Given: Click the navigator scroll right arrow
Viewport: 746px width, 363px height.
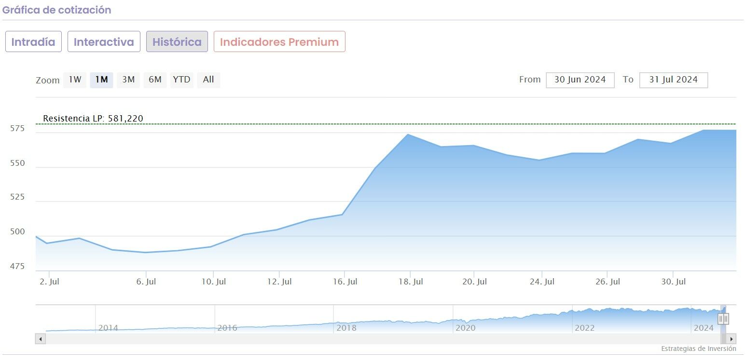Looking at the screenshot, I should [x=732, y=339].
